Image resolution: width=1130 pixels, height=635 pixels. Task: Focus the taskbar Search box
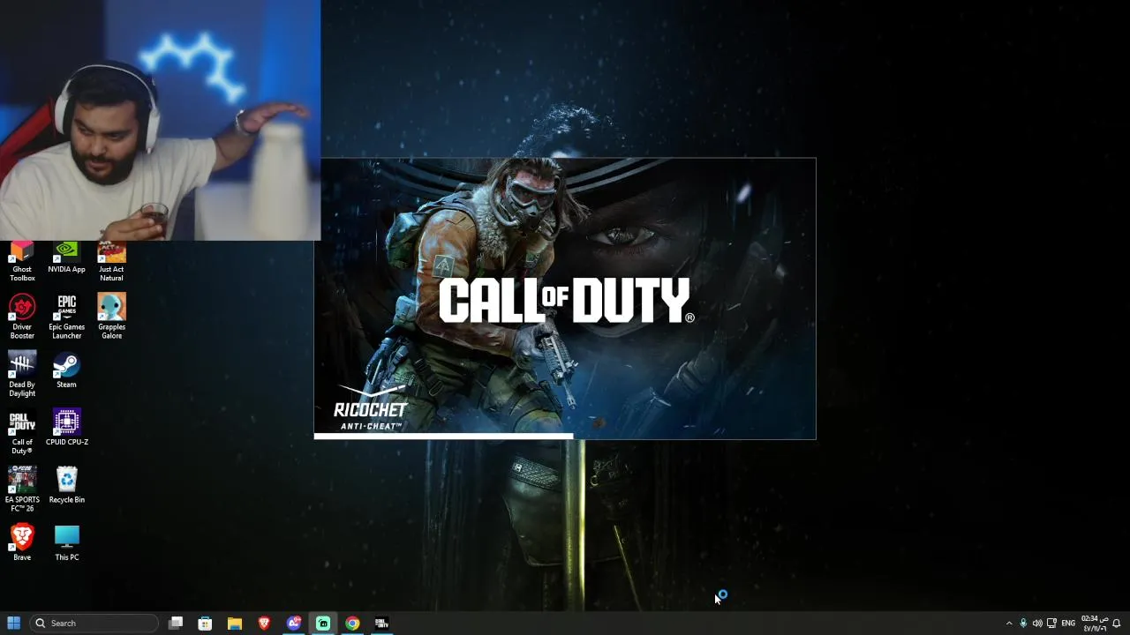point(95,623)
